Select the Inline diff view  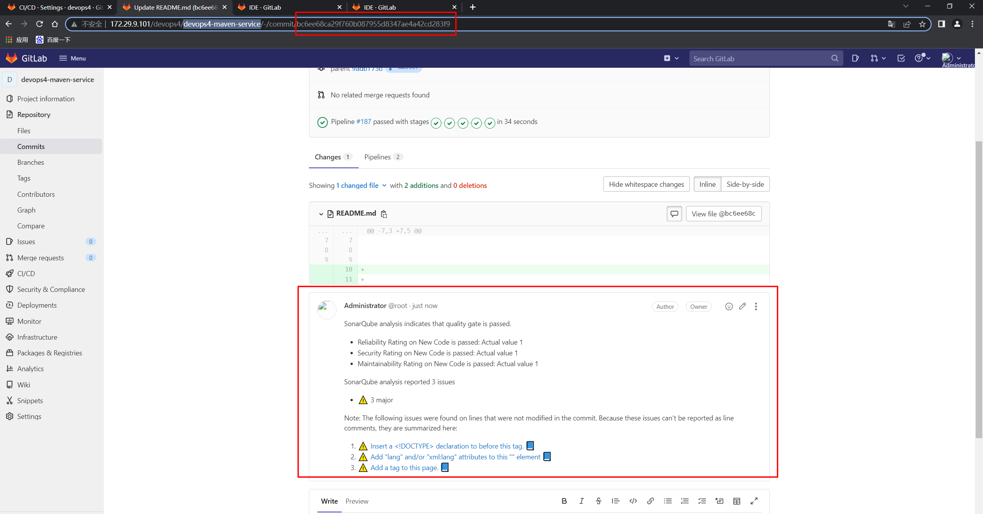[x=707, y=184]
